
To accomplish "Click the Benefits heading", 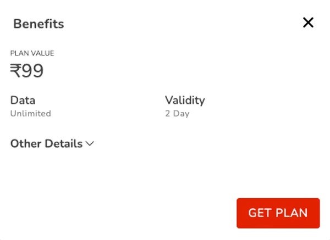I will [38, 24].
